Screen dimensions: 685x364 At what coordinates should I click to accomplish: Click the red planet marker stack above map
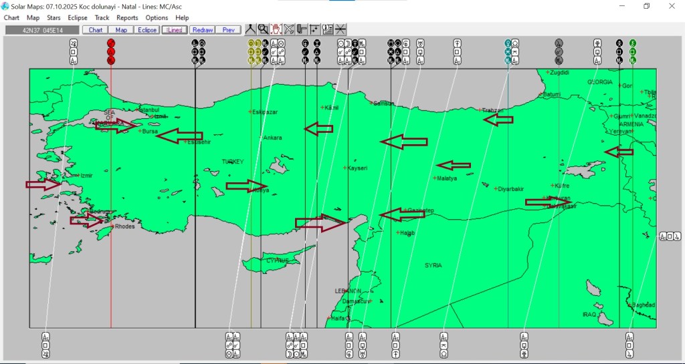coord(111,51)
